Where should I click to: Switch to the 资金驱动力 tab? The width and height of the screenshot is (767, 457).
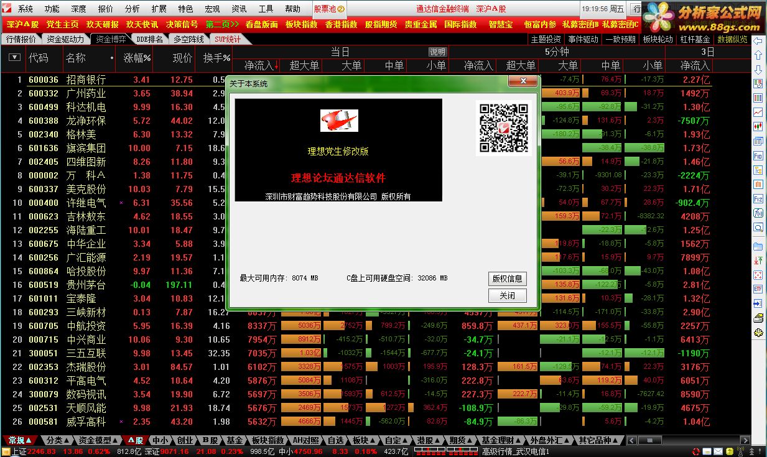coord(65,39)
